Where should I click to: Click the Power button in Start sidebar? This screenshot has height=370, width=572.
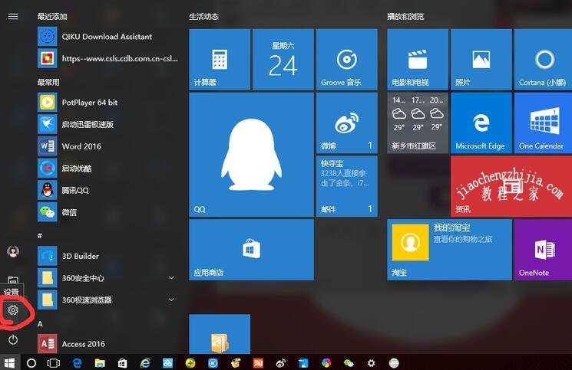pyautogui.click(x=13, y=340)
